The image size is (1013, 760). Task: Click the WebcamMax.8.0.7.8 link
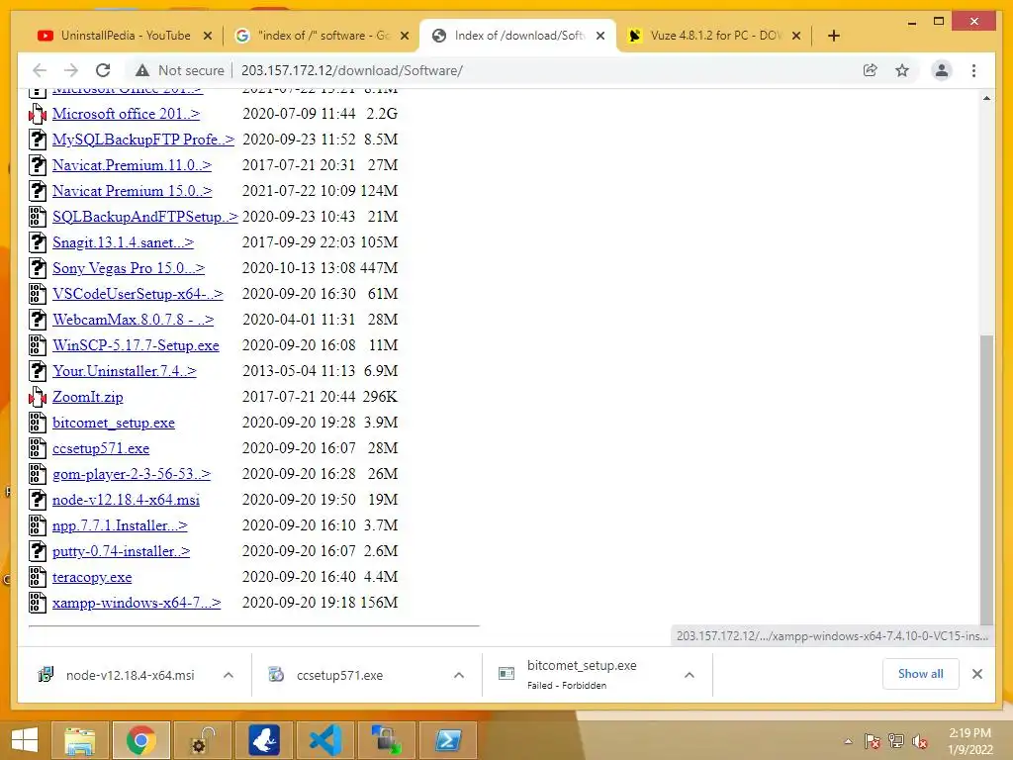pos(134,320)
